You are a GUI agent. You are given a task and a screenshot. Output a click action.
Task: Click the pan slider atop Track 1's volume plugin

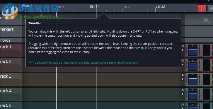193,45
